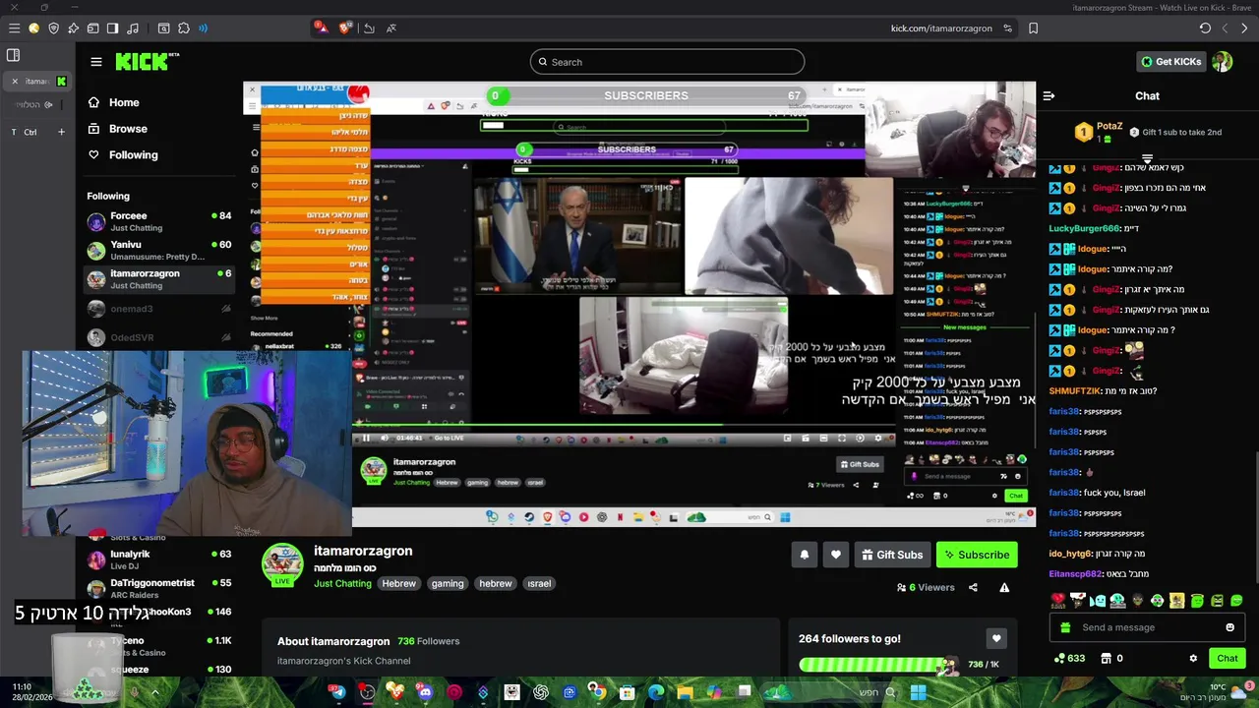Report stream with warning triangle icon
1259x708 pixels.
[1004, 587]
